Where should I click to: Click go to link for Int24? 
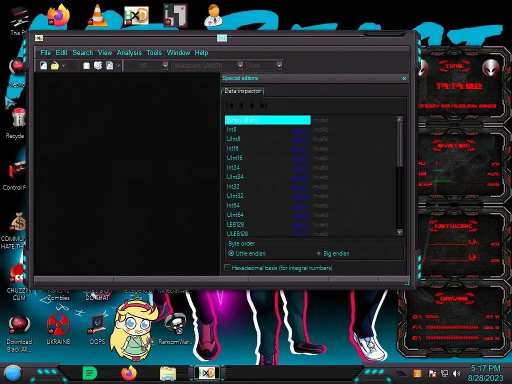(300, 168)
